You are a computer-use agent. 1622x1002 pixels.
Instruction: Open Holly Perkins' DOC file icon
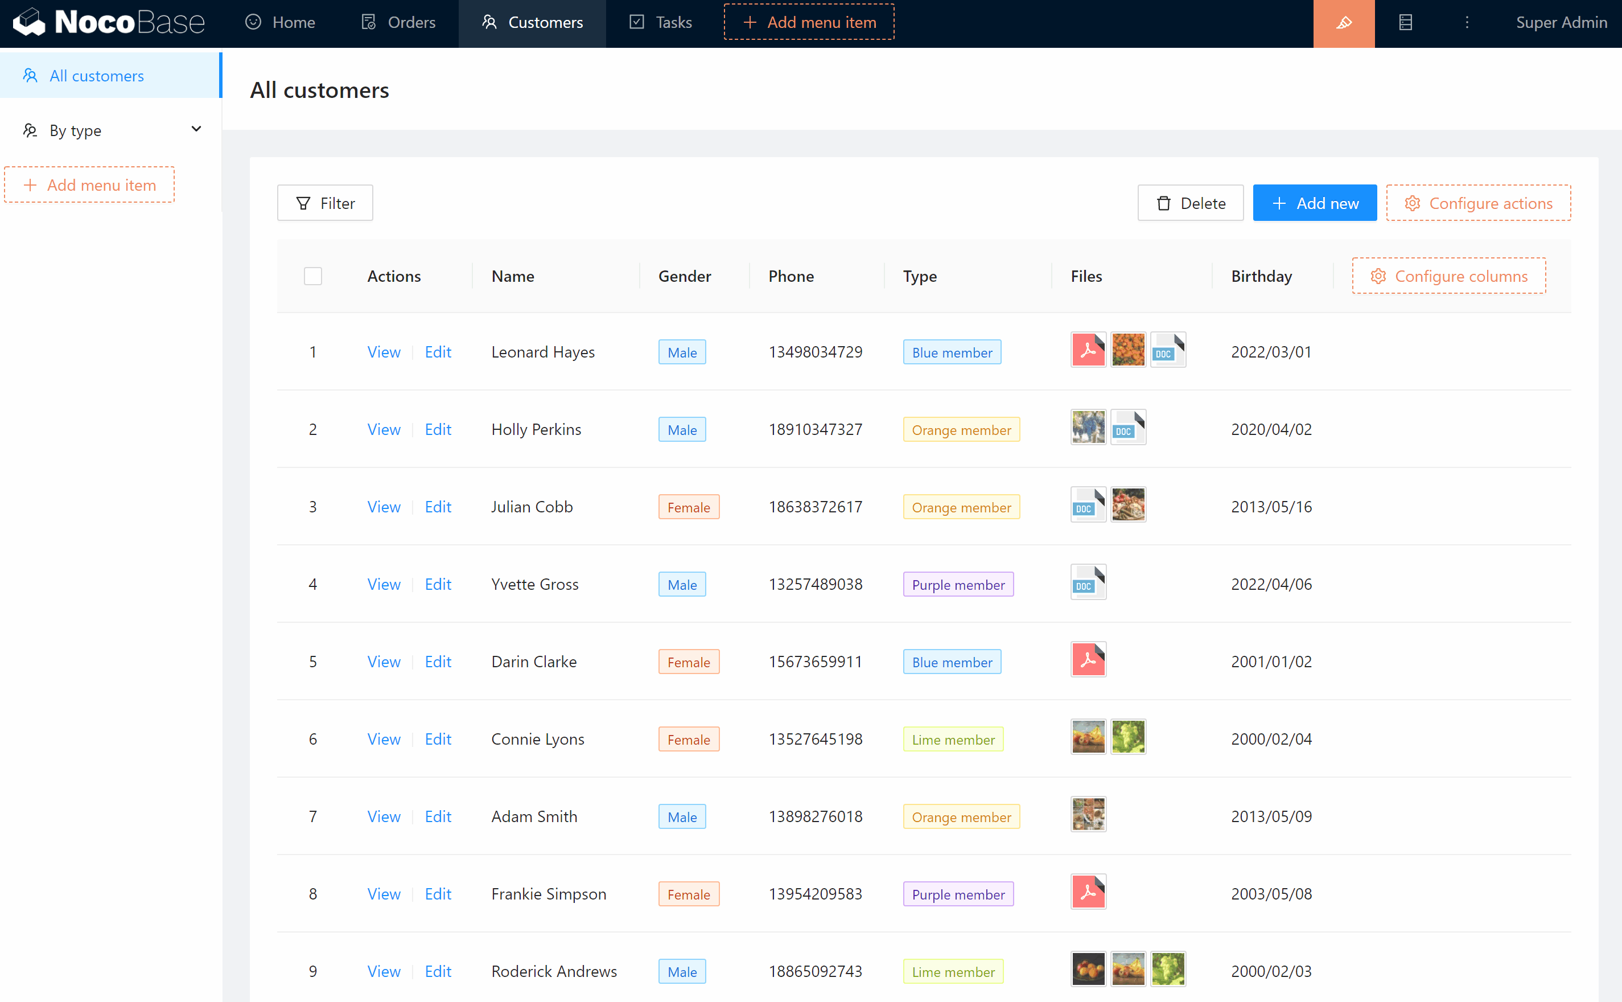1127,428
